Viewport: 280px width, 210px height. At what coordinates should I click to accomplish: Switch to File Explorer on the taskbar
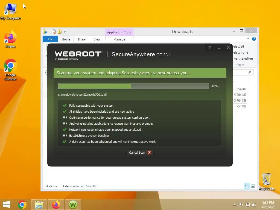point(39,205)
